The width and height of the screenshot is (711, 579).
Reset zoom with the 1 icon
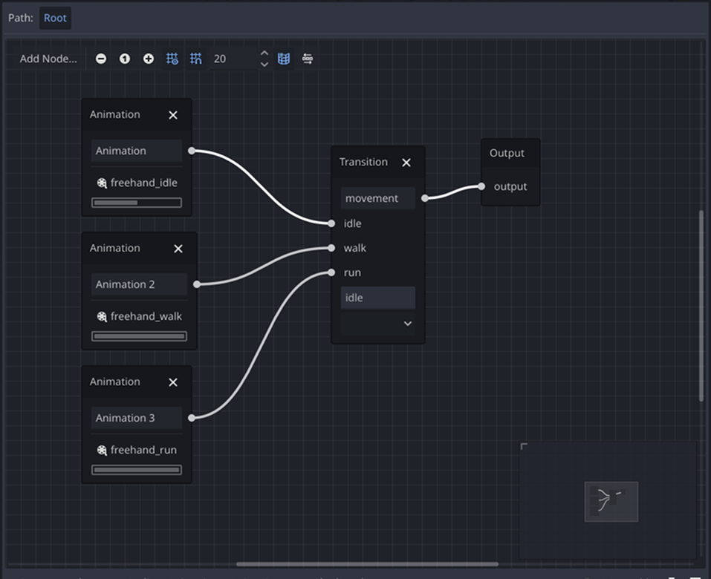tap(125, 59)
